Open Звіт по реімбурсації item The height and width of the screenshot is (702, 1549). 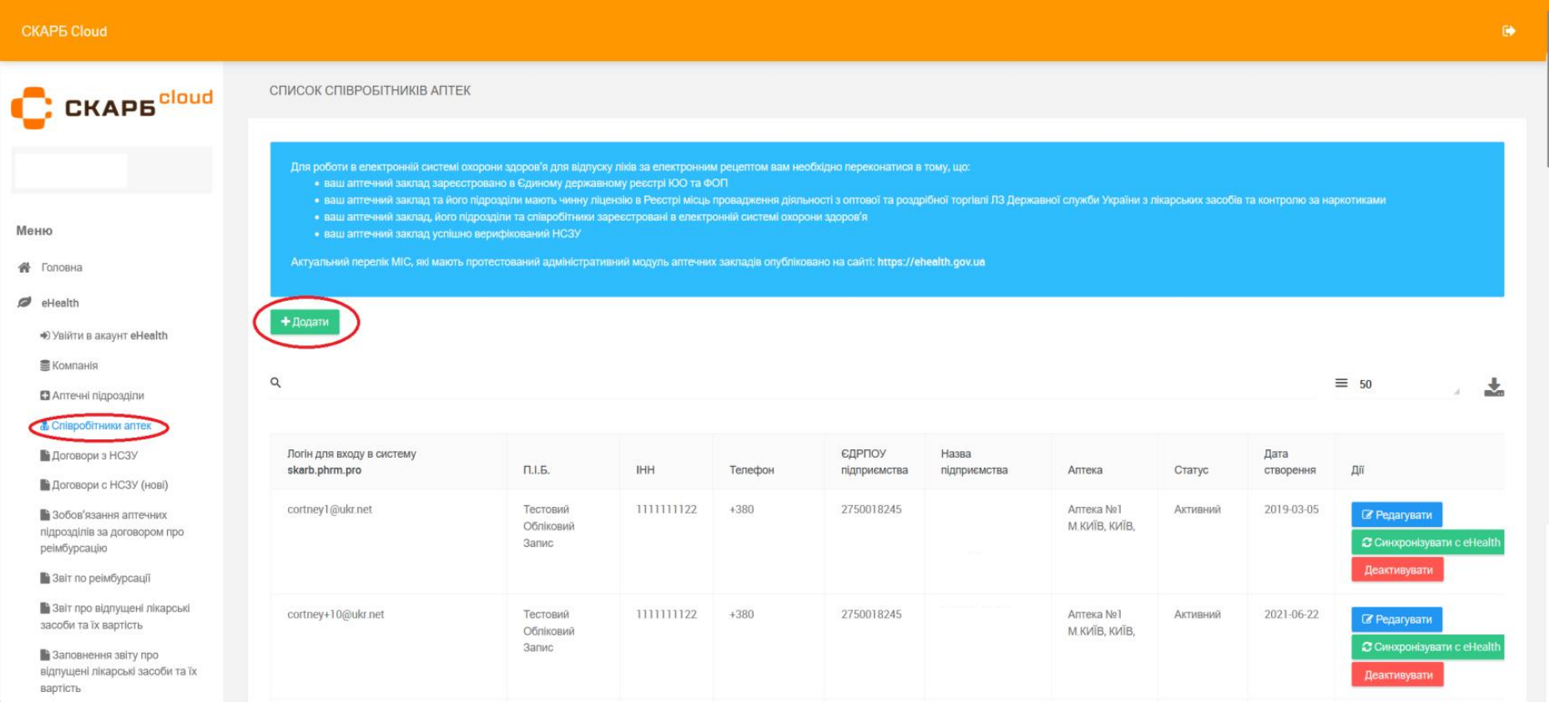tap(95, 579)
